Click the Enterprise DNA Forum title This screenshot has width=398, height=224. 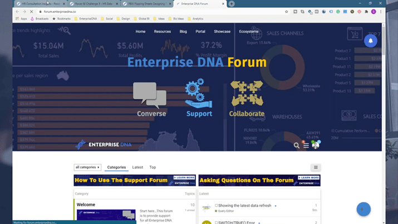coord(196,62)
